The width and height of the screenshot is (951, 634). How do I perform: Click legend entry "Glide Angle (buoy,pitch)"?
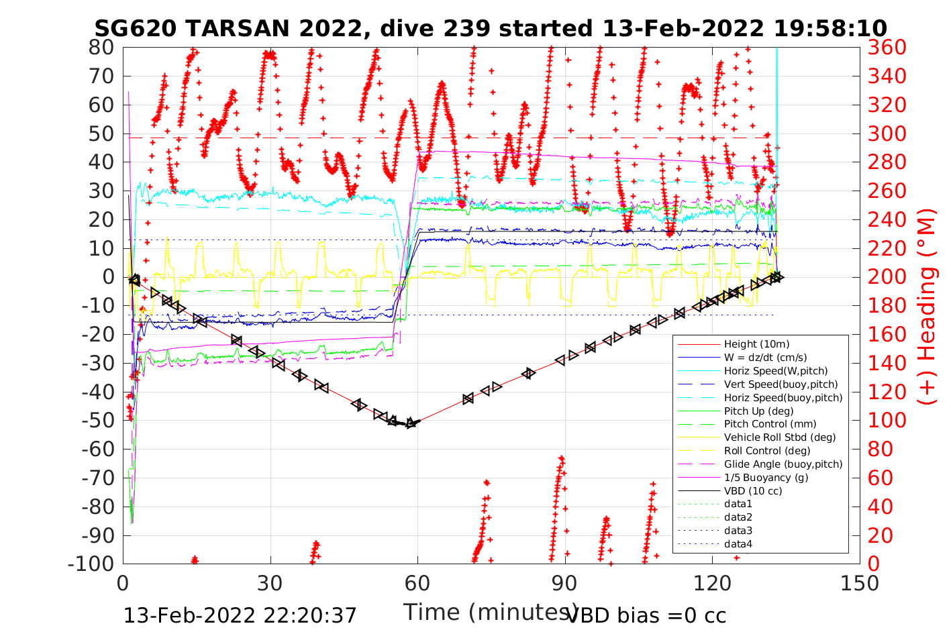pos(783,464)
